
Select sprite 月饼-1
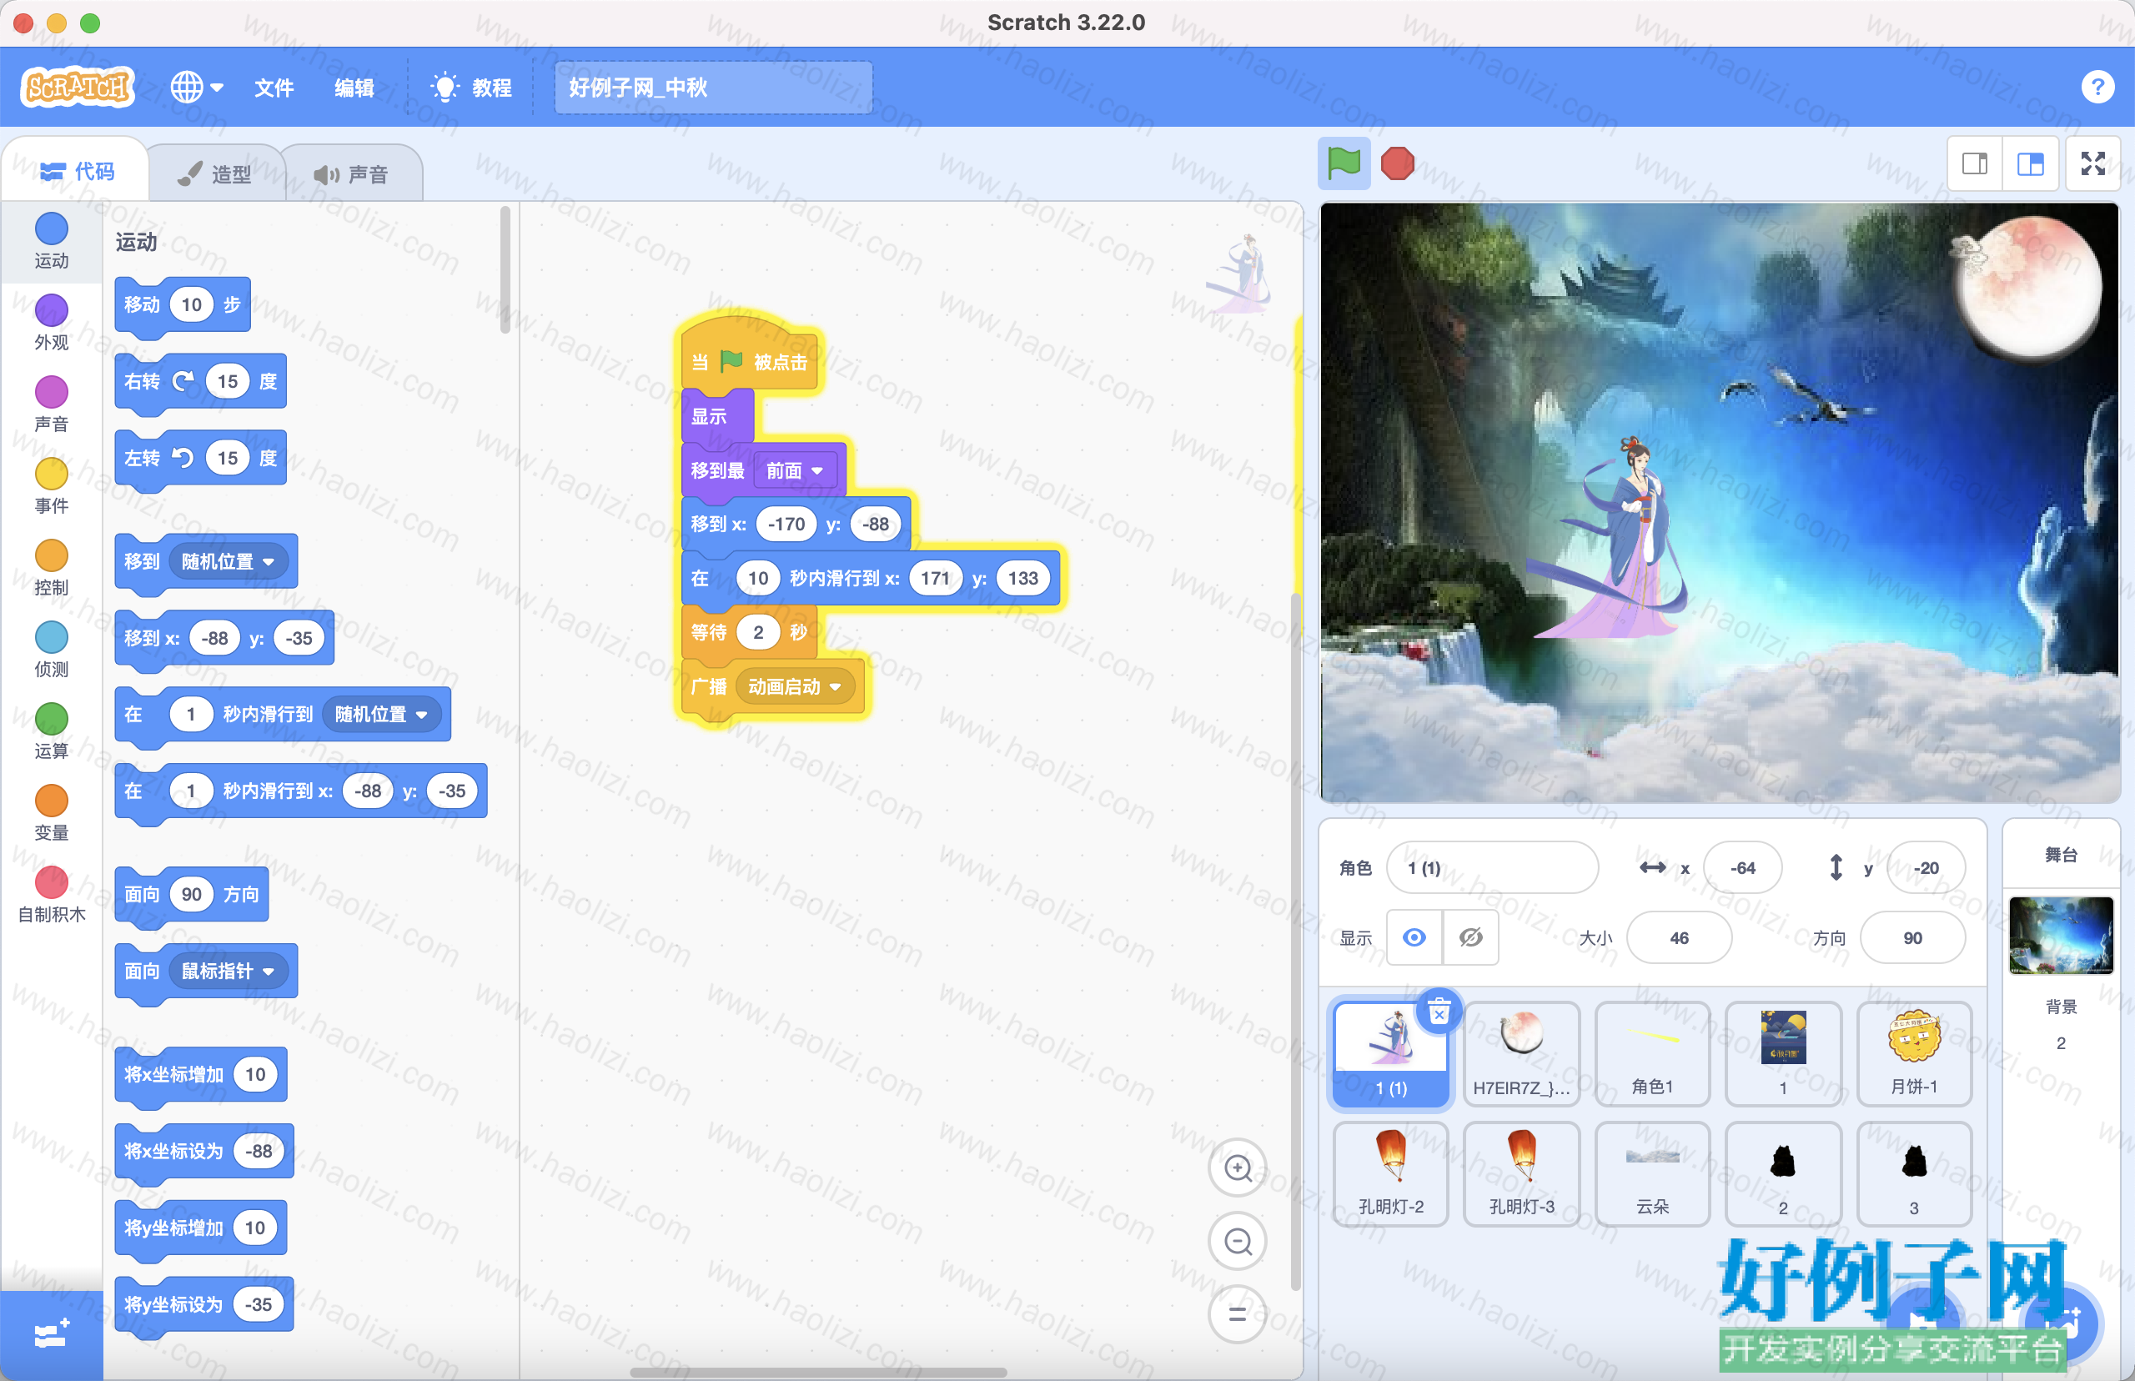[x=1913, y=1052]
